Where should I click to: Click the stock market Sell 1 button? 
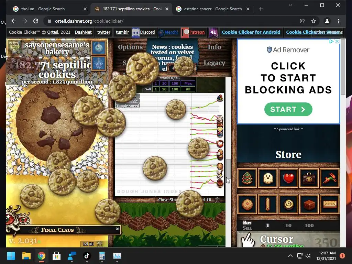pos(156,89)
